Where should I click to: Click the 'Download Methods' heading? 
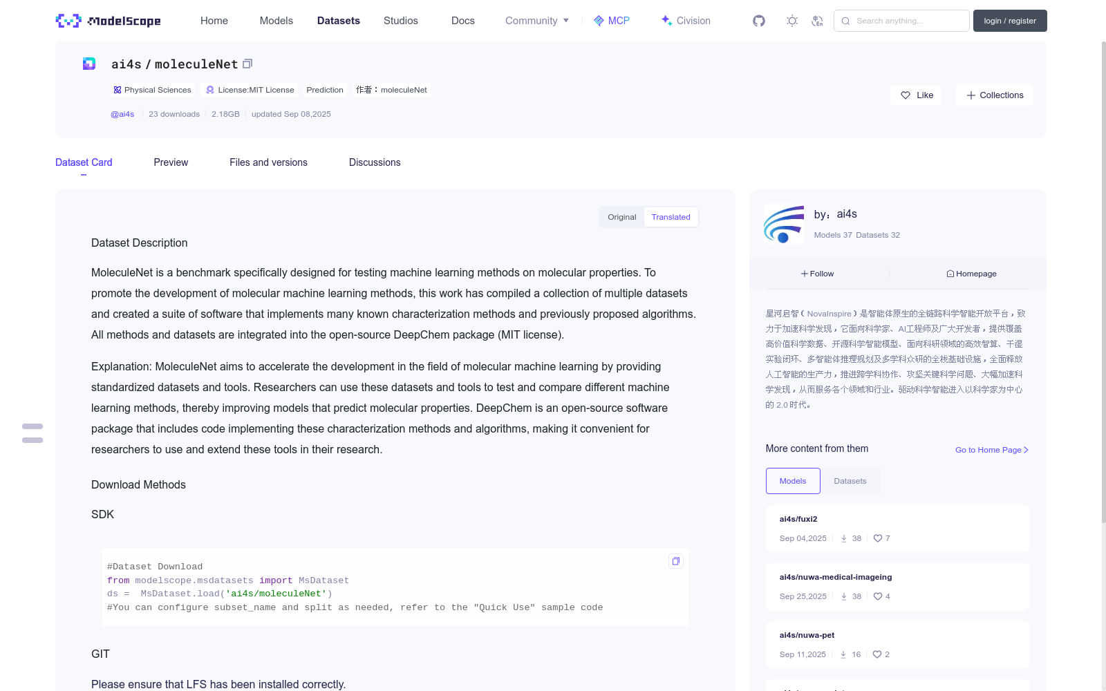(x=138, y=485)
